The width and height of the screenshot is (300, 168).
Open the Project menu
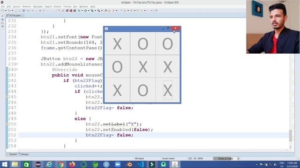[57, 7]
